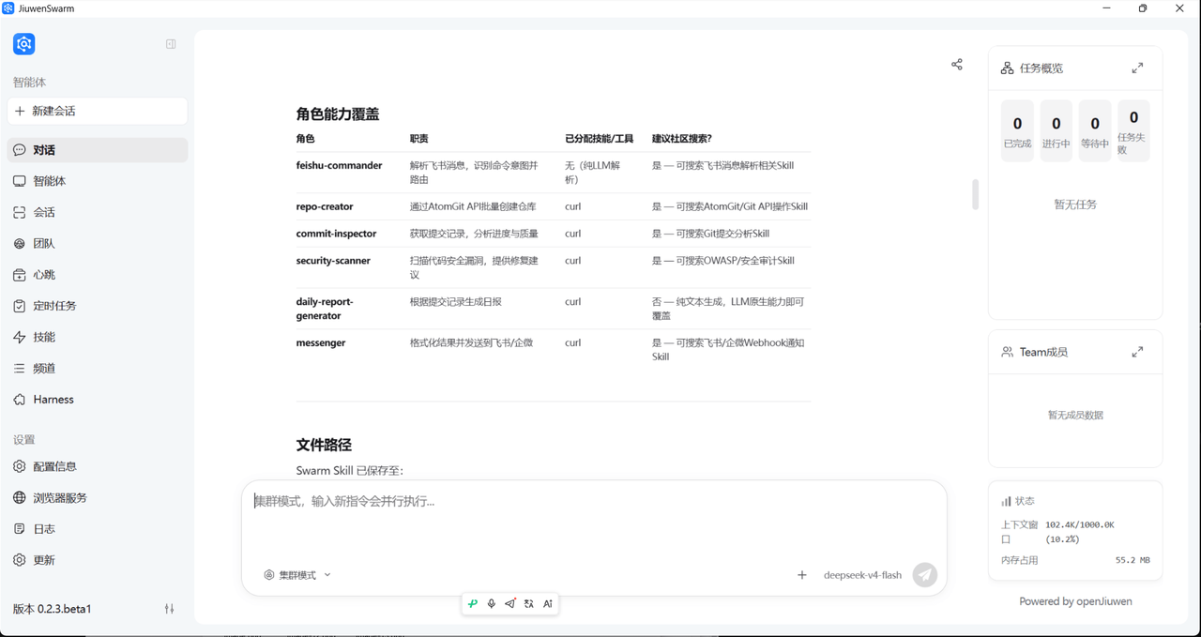Open the sliders icon beside version number
Image resolution: width=1201 pixels, height=637 pixels.
(170, 609)
